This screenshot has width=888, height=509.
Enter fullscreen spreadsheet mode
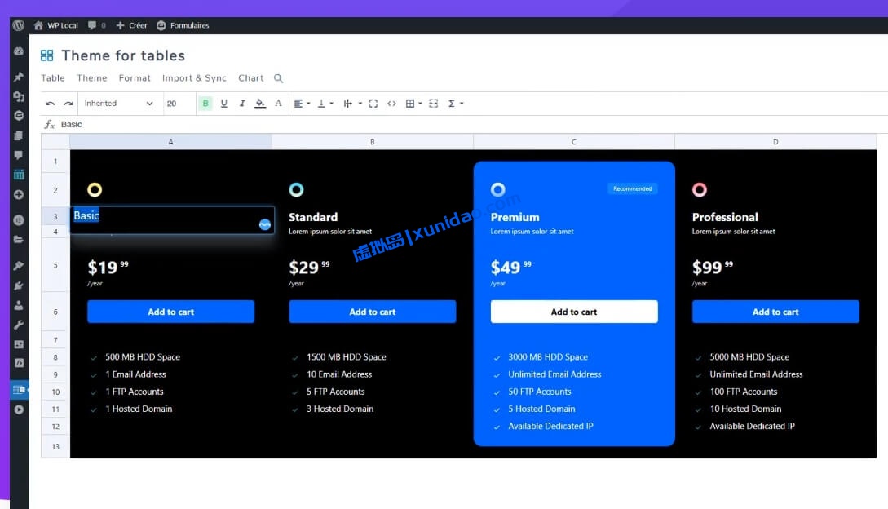tap(373, 103)
